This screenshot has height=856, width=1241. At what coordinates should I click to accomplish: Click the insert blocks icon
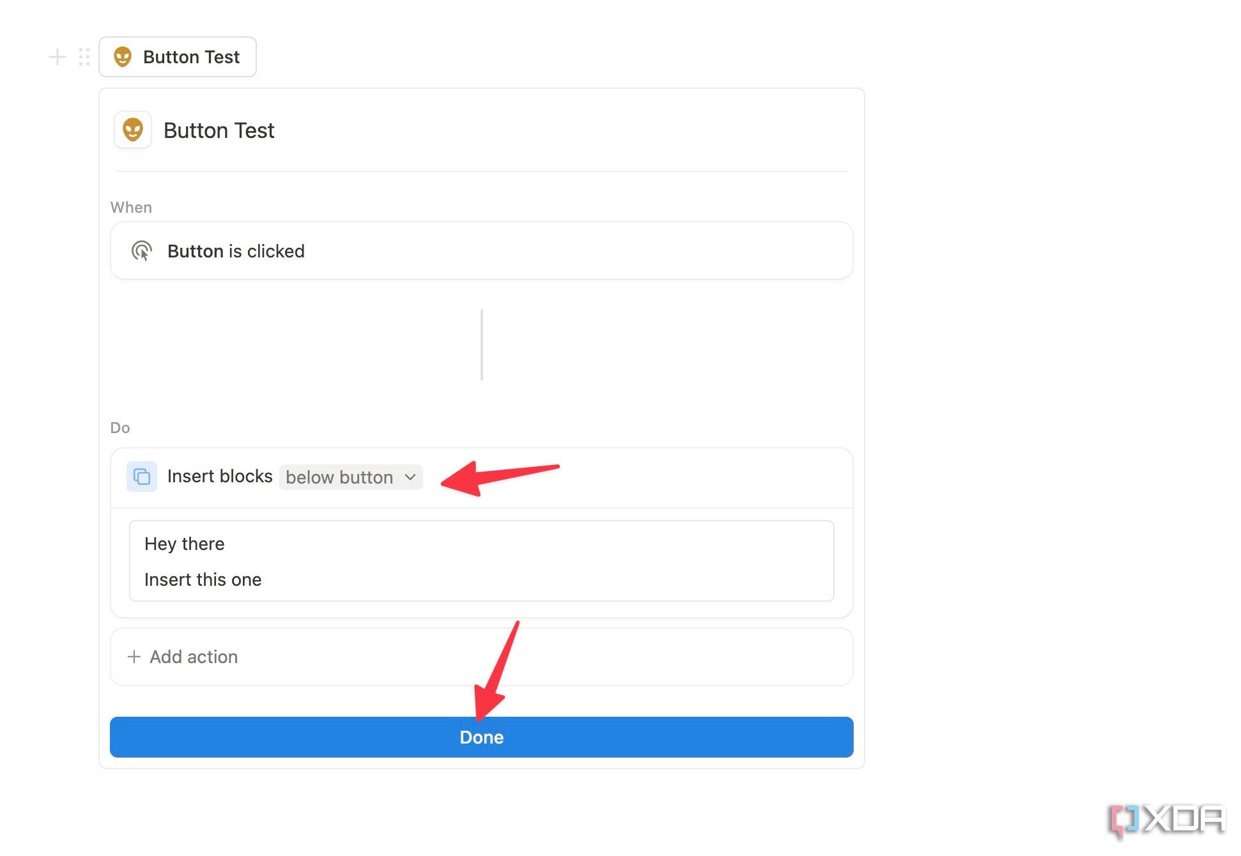point(141,476)
